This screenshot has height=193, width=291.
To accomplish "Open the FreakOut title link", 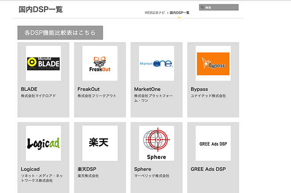I will click(89, 89).
